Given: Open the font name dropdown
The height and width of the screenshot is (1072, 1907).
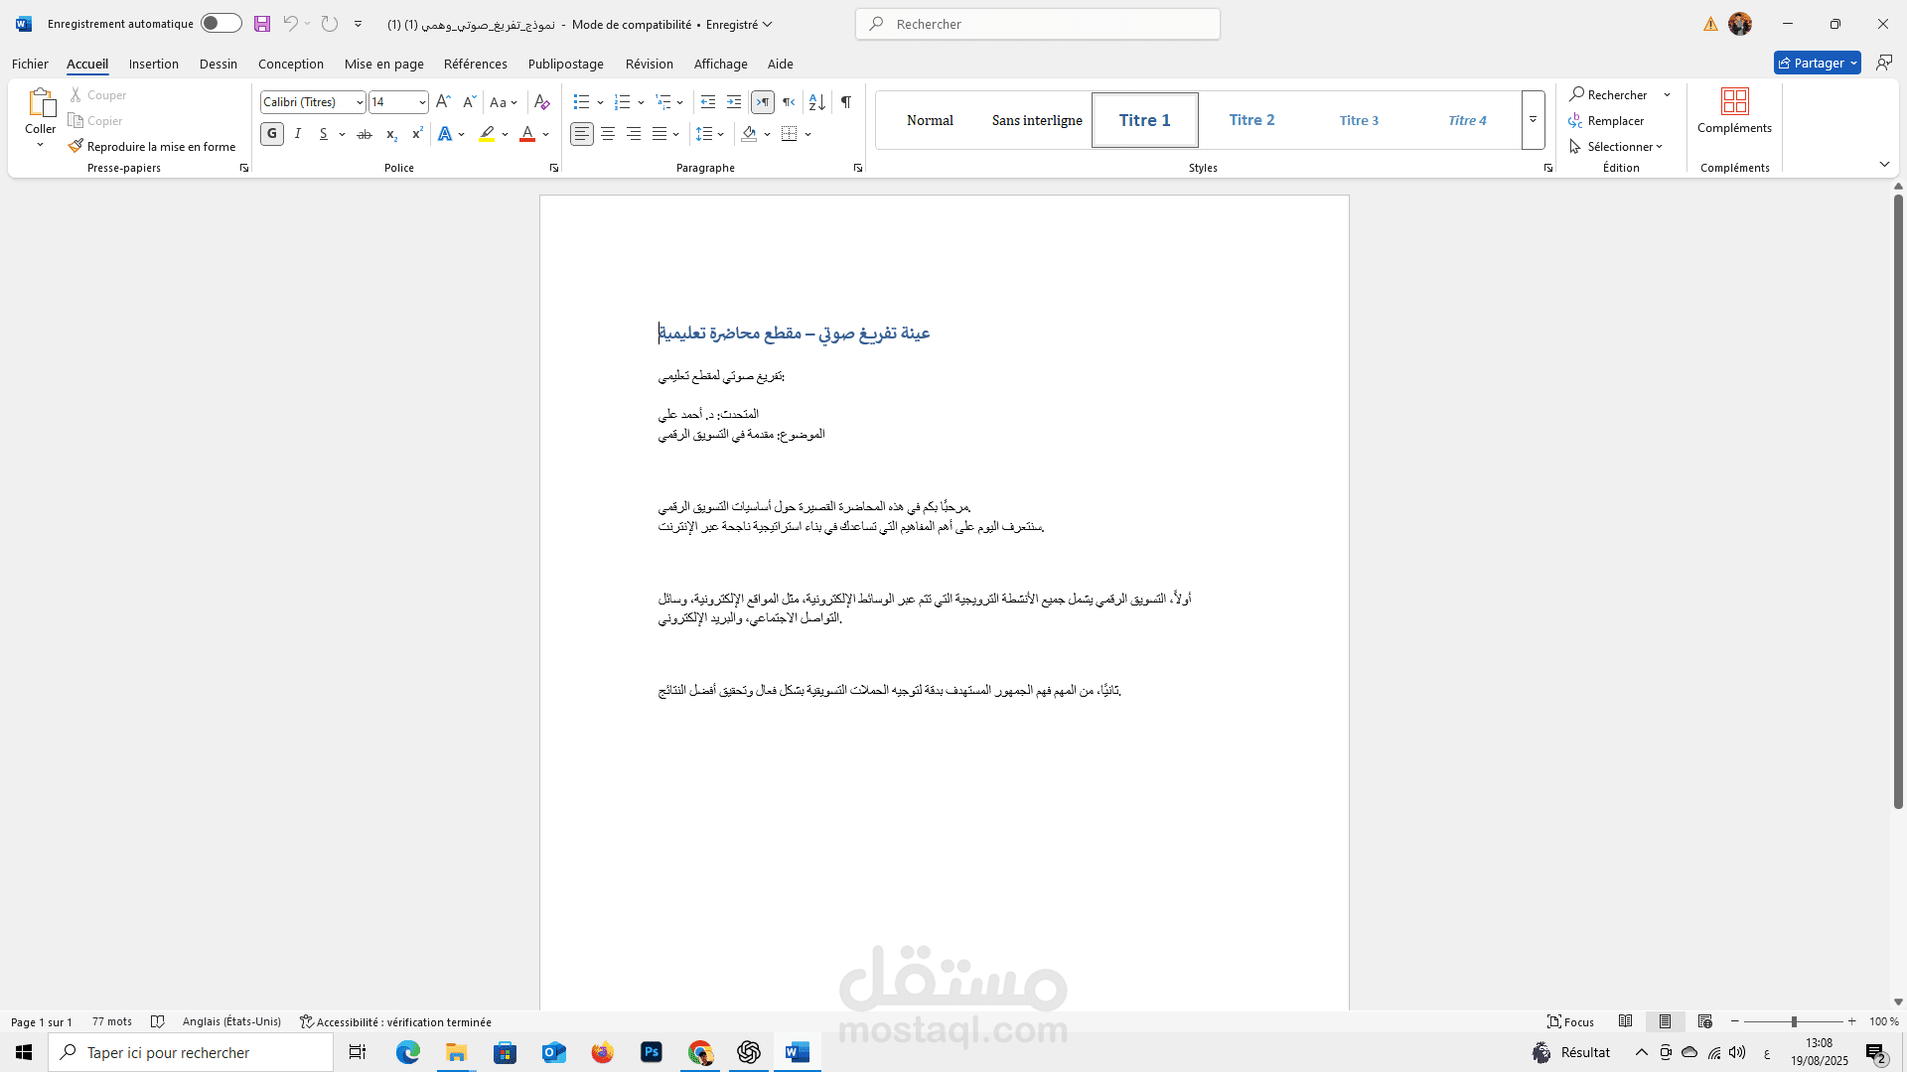Looking at the screenshot, I should click(x=360, y=102).
